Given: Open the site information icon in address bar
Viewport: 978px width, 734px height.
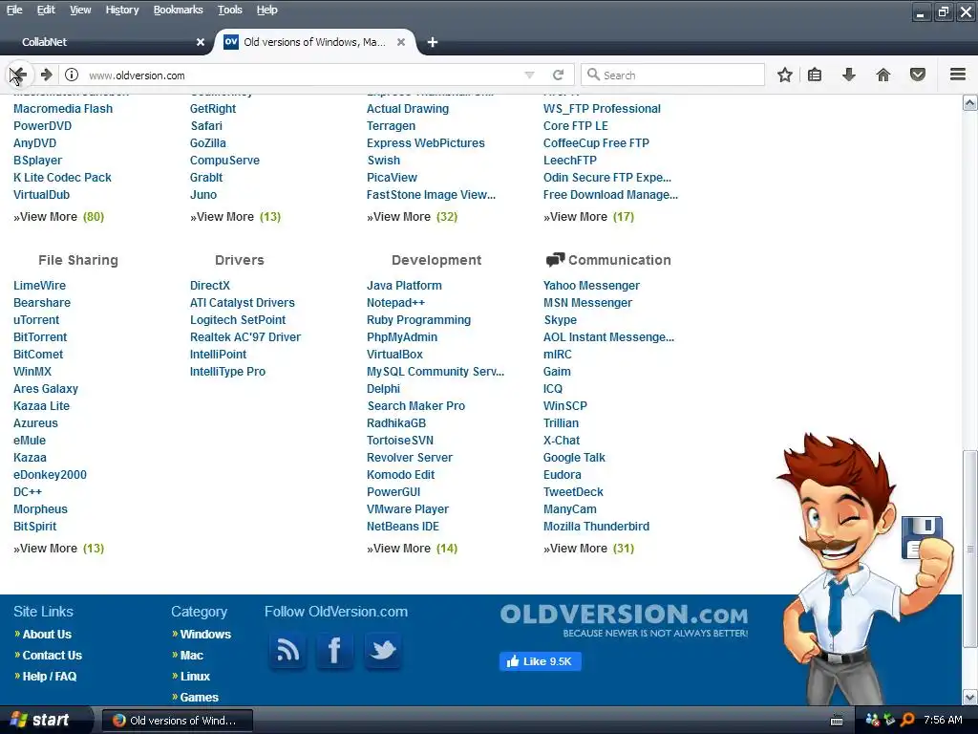Looking at the screenshot, I should pos(72,75).
